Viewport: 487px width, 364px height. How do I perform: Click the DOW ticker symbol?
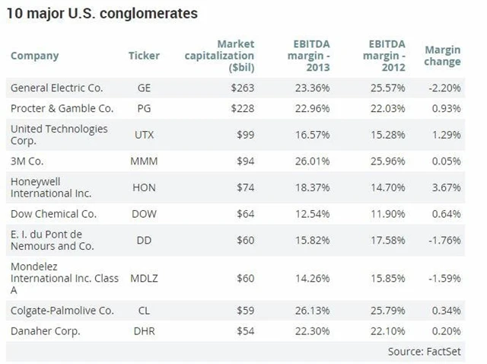(145, 213)
